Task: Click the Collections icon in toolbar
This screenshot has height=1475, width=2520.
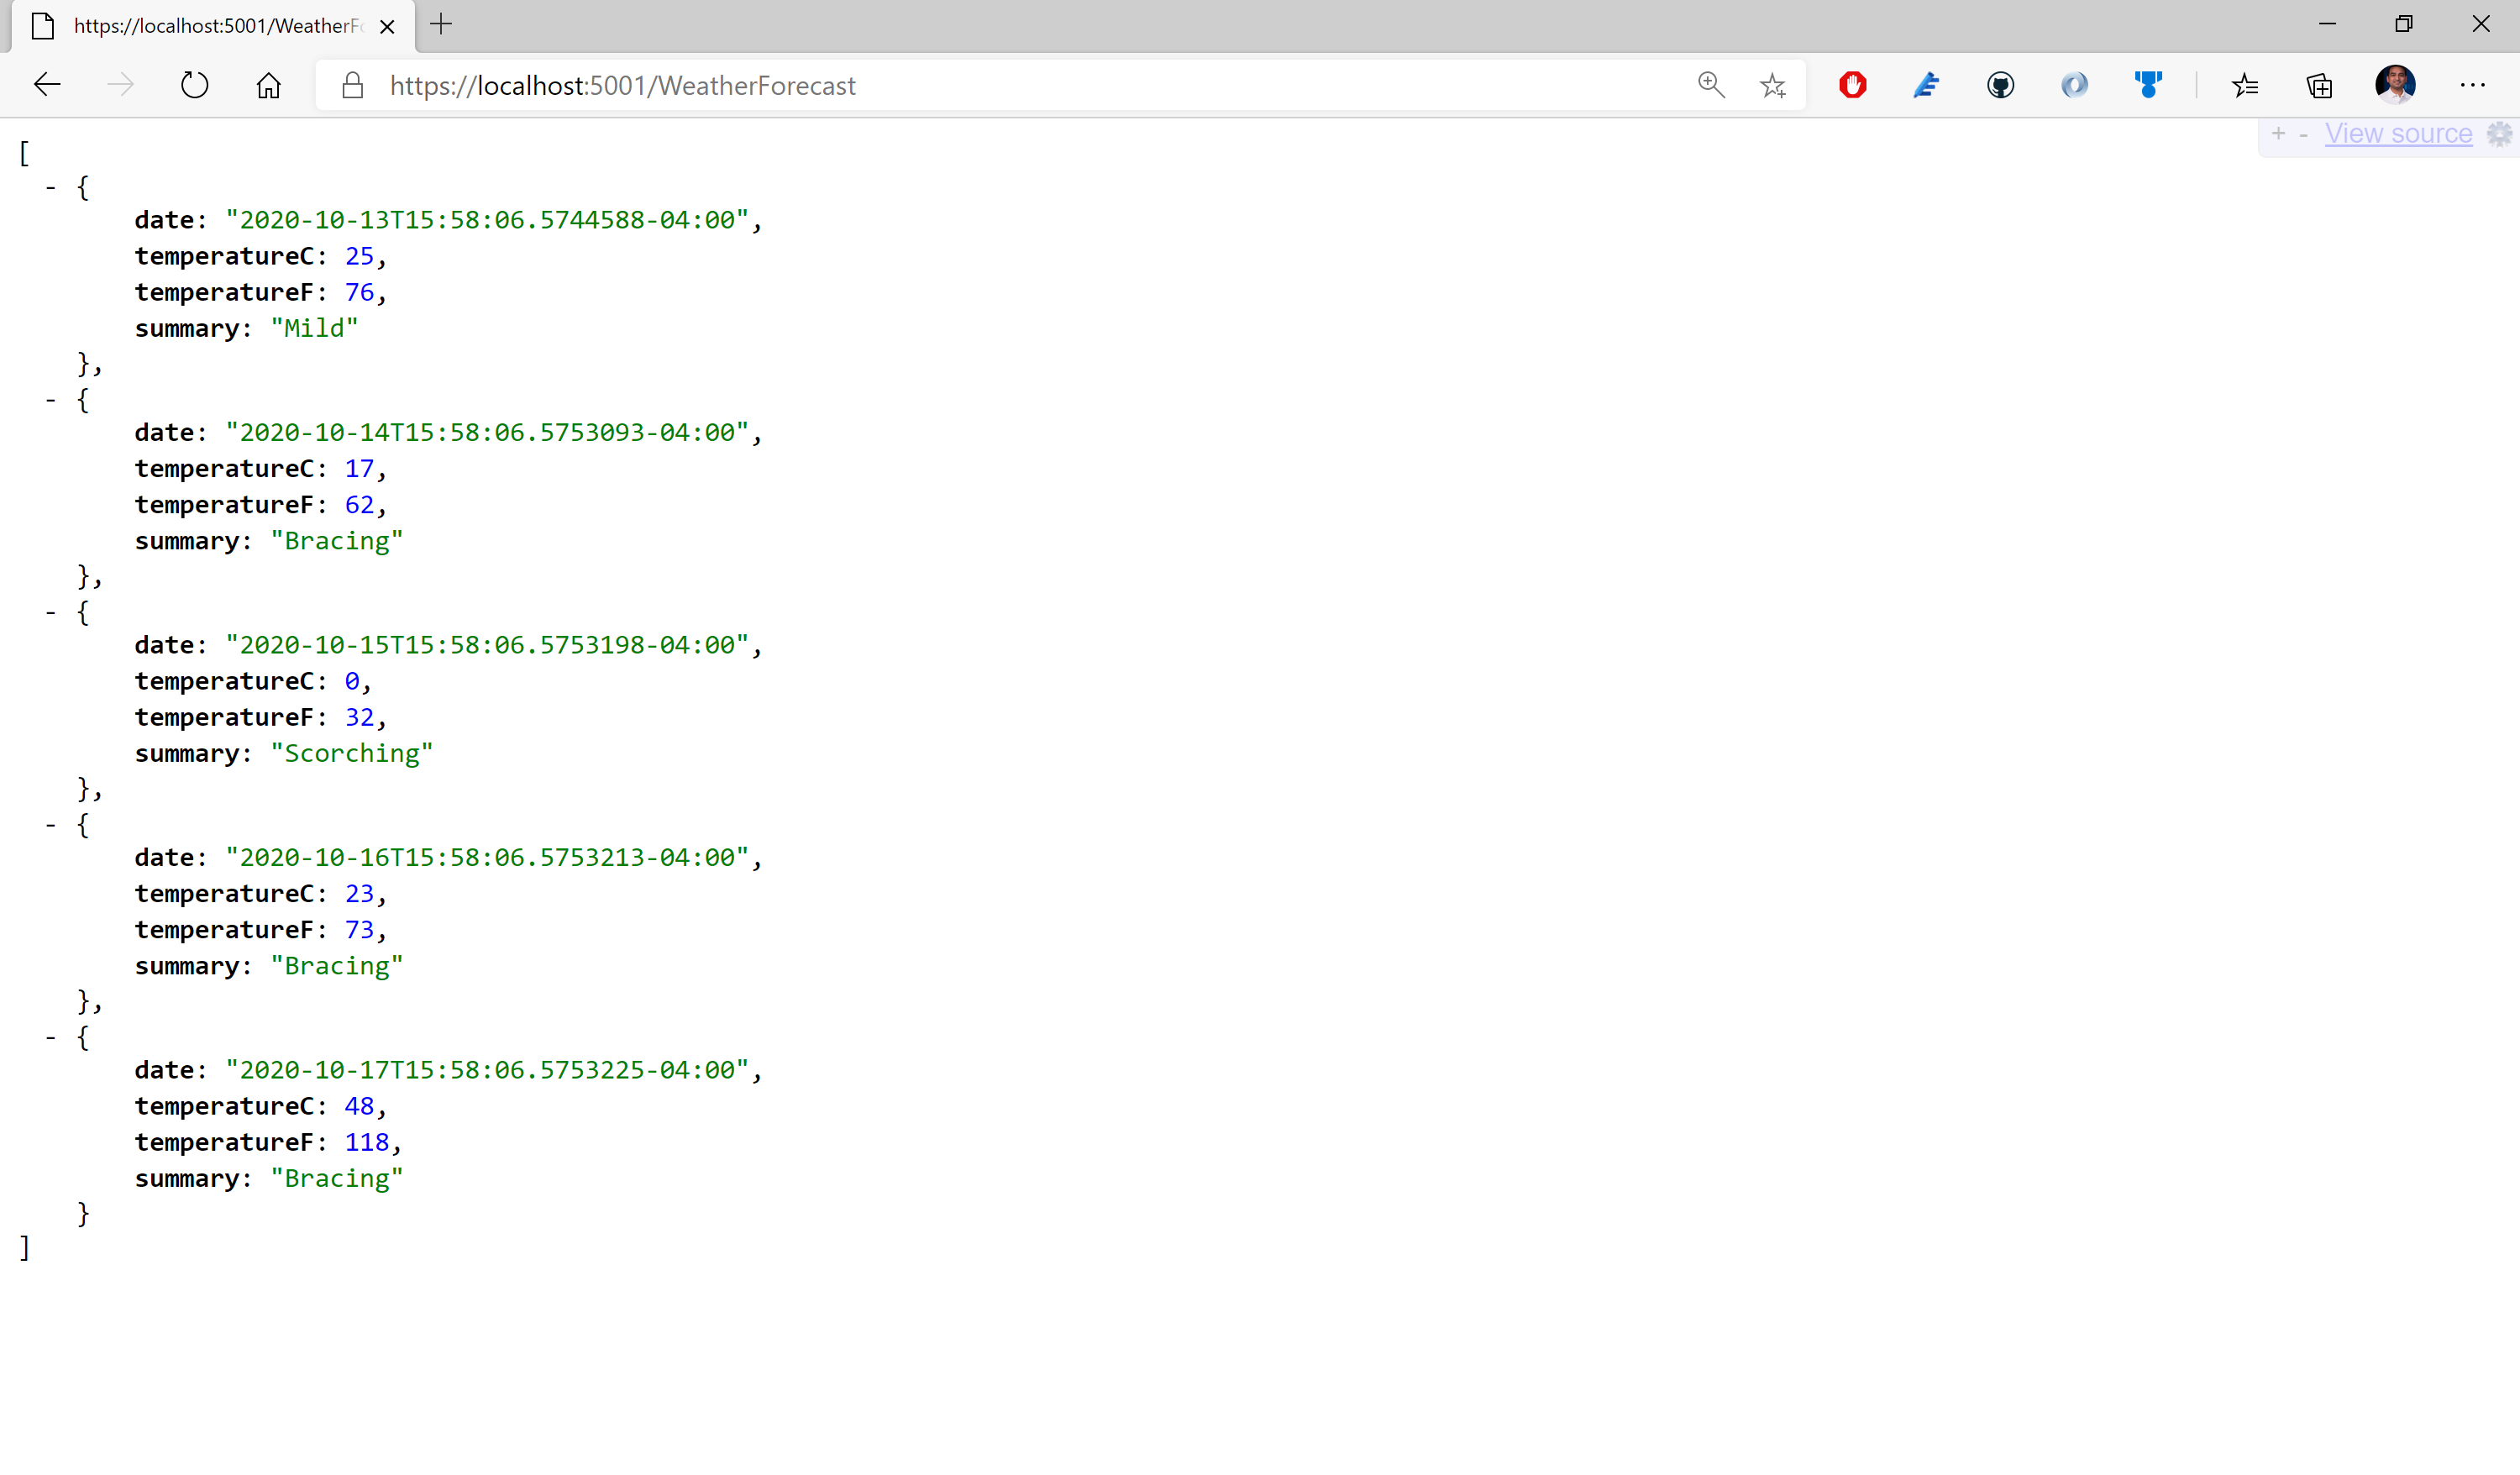Action: click(2318, 84)
